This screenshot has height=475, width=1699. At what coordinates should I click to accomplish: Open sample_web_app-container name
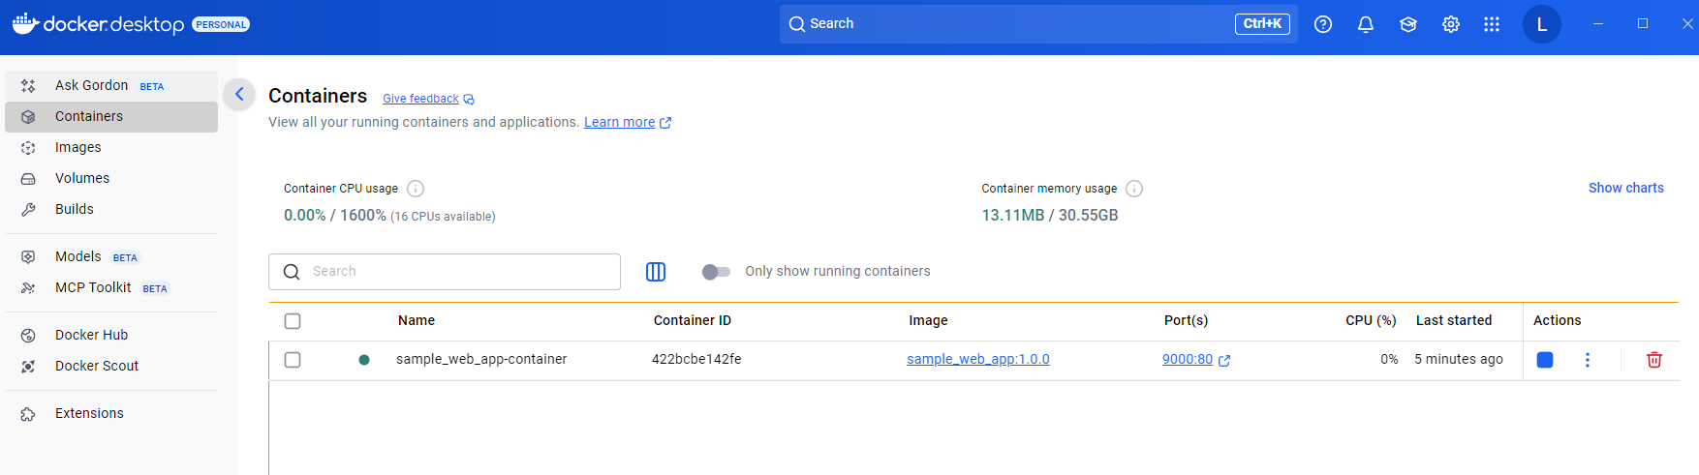[481, 359]
